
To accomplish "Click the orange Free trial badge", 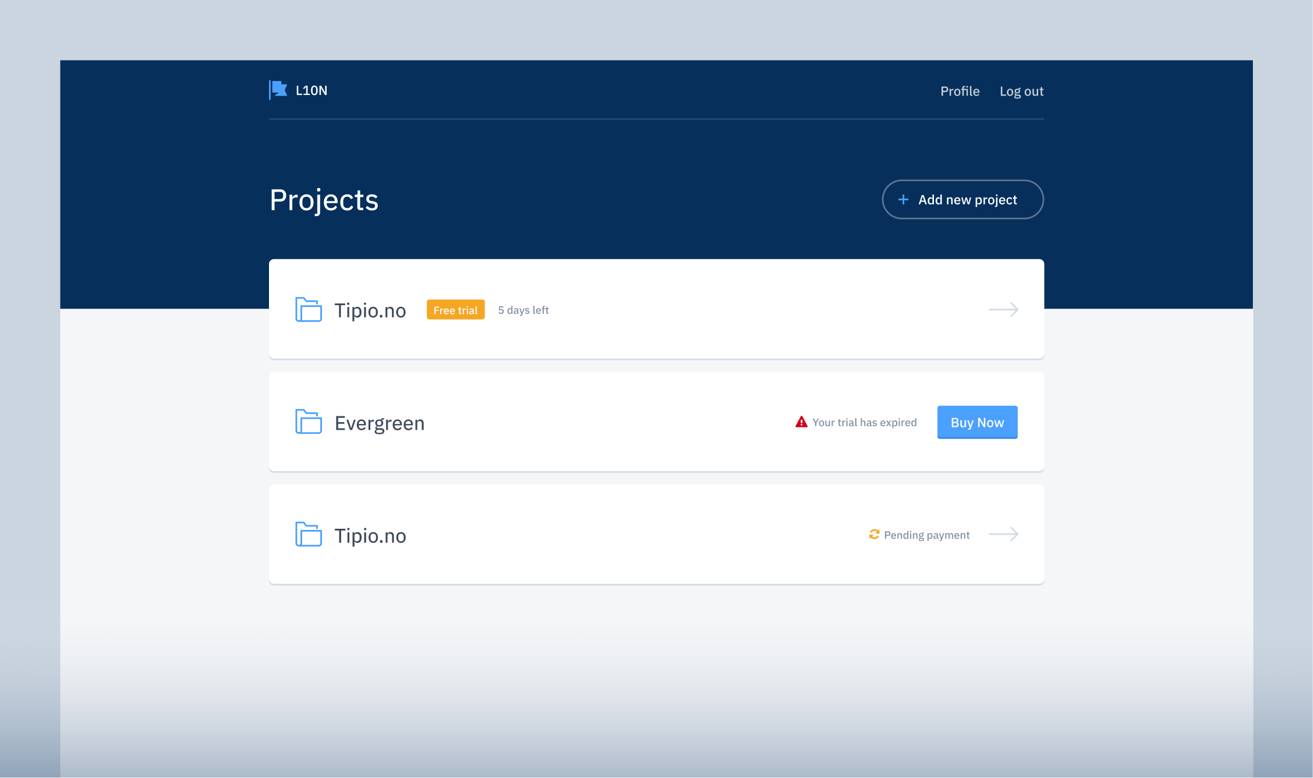I will tap(455, 310).
